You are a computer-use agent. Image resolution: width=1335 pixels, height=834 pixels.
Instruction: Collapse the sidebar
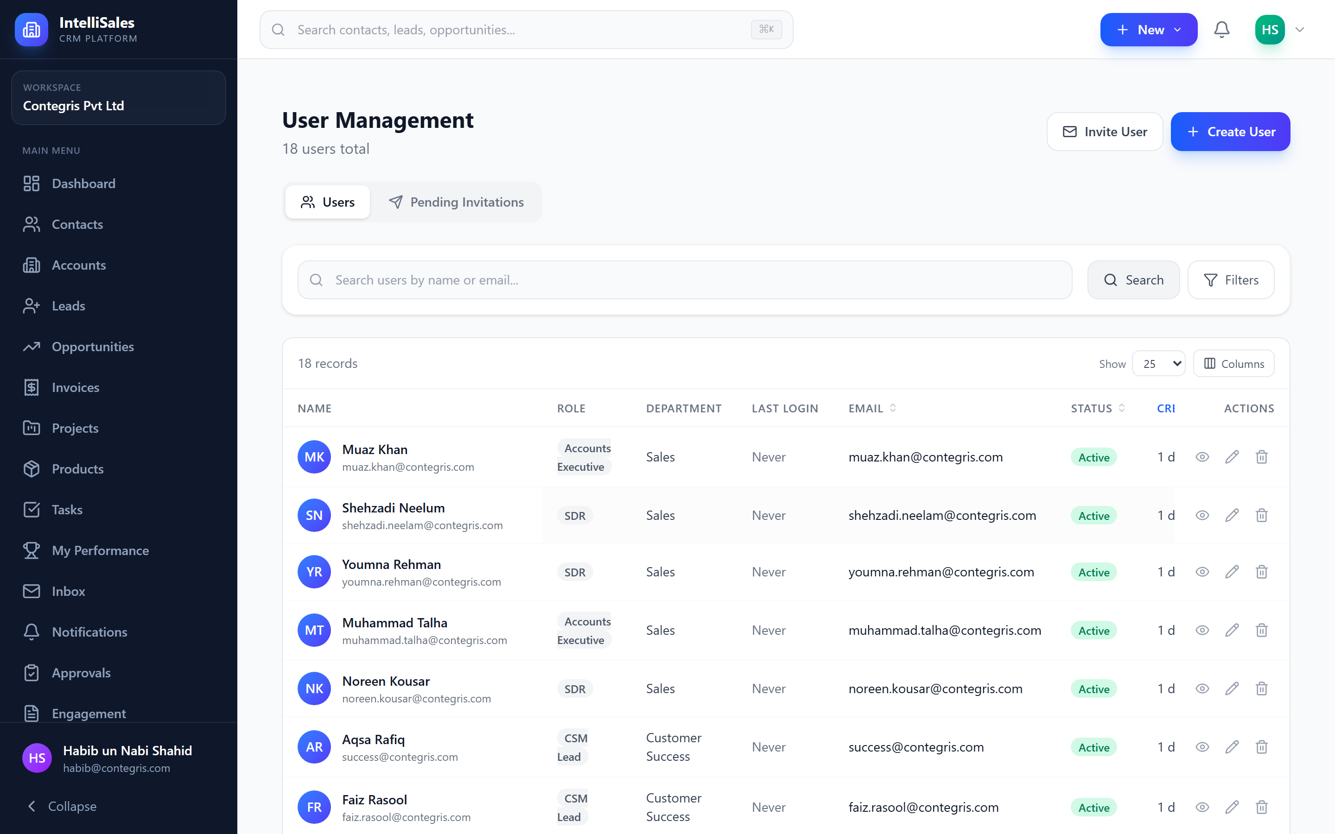click(62, 806)
